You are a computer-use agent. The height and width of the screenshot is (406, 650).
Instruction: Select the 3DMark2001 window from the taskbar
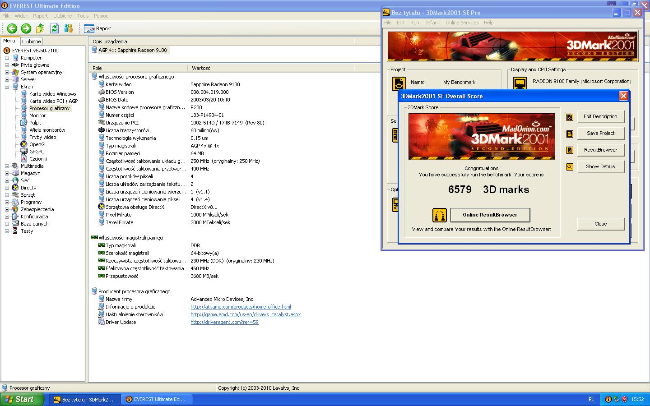click(x=84, y=399)
